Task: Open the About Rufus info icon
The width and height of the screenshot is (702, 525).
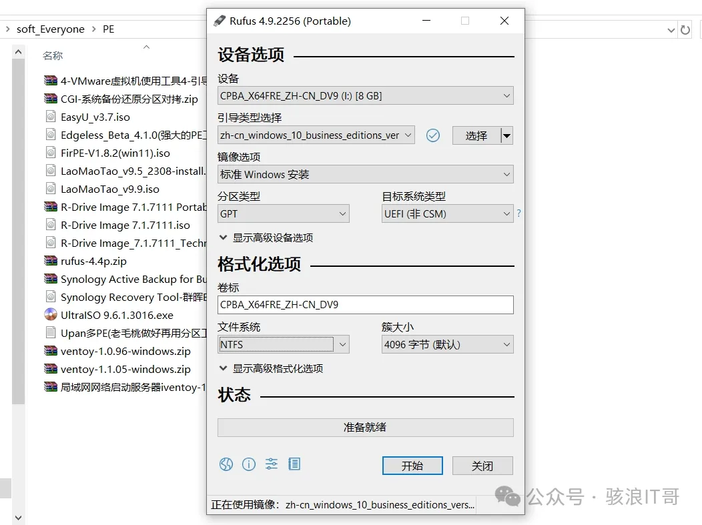Action: [x=248, y=464]
